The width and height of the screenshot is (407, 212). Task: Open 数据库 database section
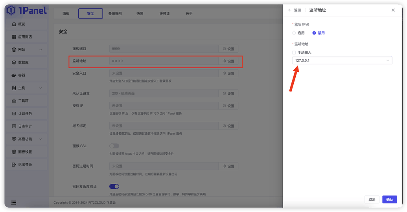pos(26,62)
